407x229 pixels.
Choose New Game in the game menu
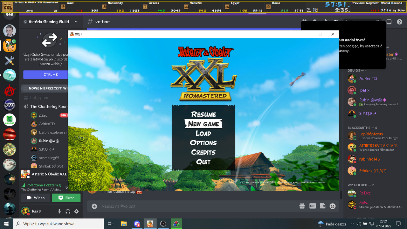pos(203,124)
